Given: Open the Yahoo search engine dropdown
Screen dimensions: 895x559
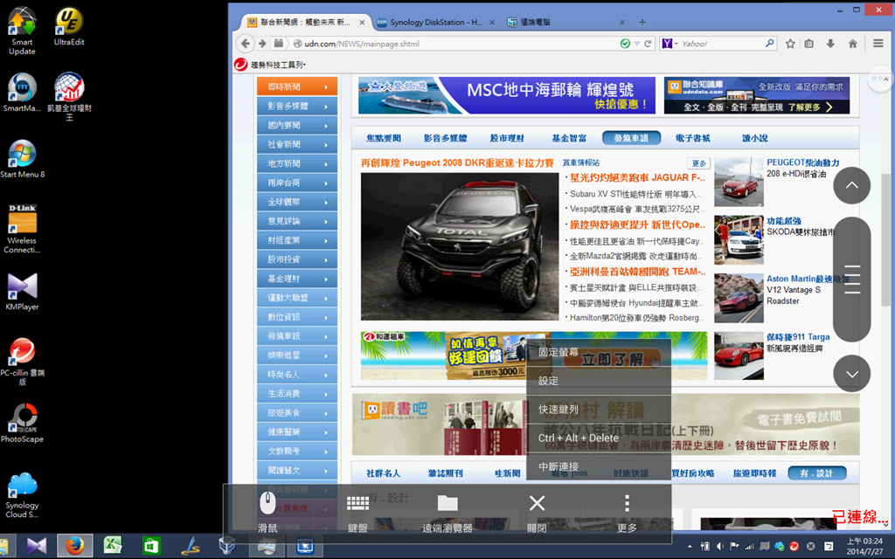Looking at the screenshot, I should [x=670, y=44].
